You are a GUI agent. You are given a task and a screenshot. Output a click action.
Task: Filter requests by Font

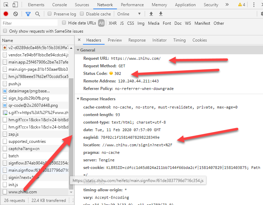click(167, 23)
